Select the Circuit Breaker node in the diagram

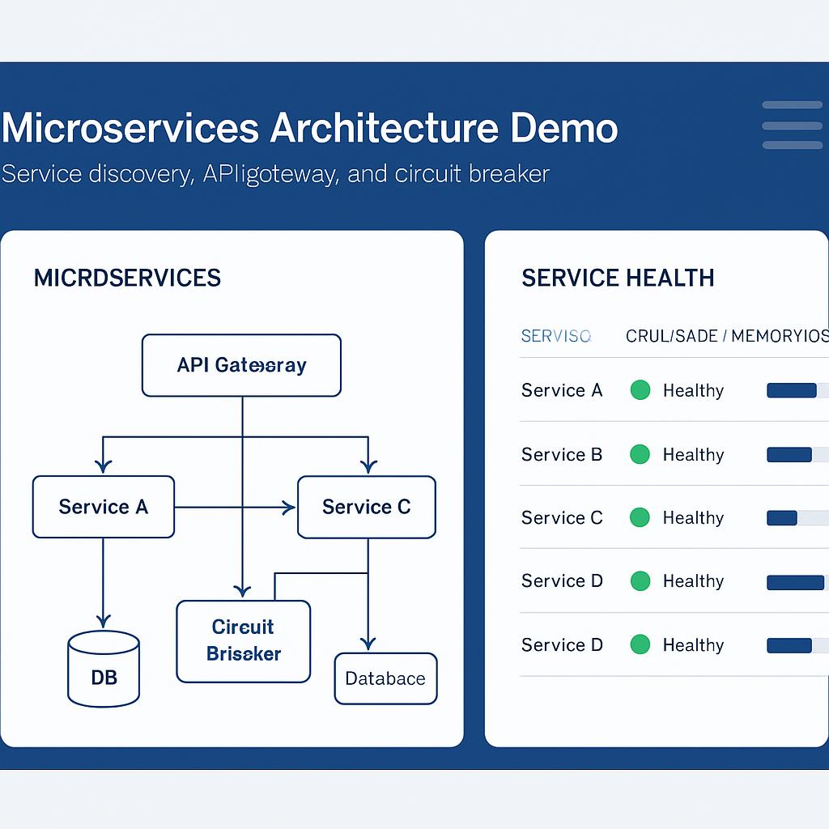(x=243, y=641)
